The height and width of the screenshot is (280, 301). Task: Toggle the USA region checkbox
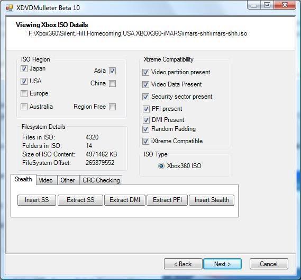24,81
